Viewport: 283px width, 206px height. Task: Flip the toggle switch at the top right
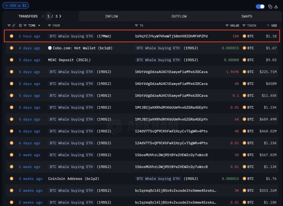(260, 6)
